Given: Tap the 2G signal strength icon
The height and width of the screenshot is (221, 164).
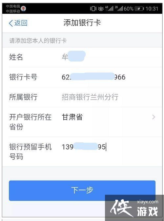Looking at the screenshot, I should (x=119, y=9).
